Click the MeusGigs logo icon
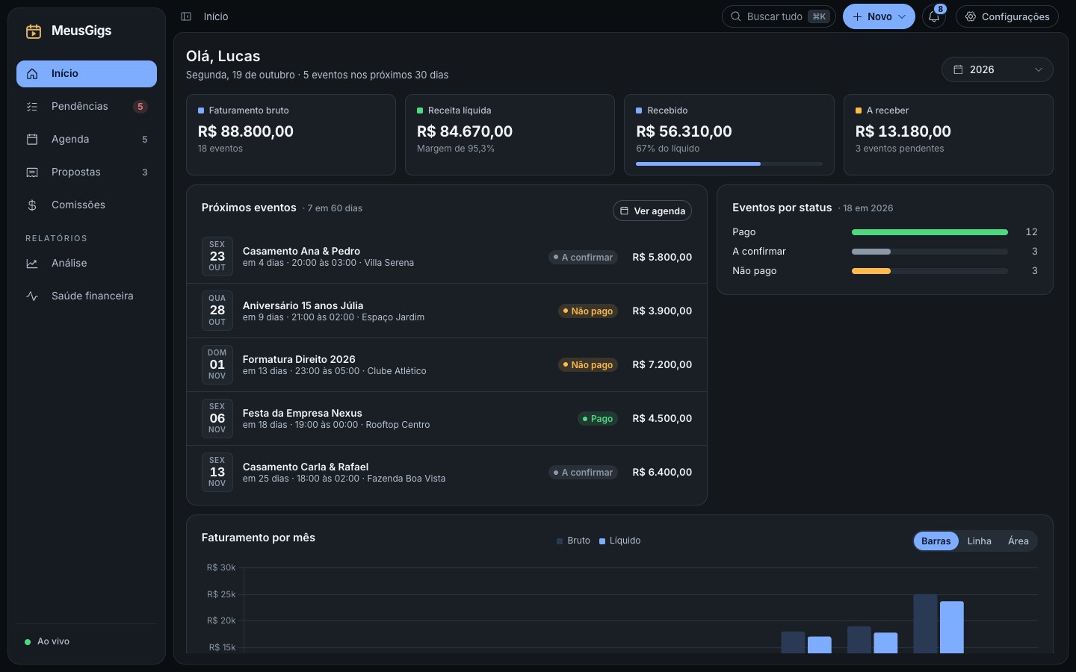 click(34, 31)
